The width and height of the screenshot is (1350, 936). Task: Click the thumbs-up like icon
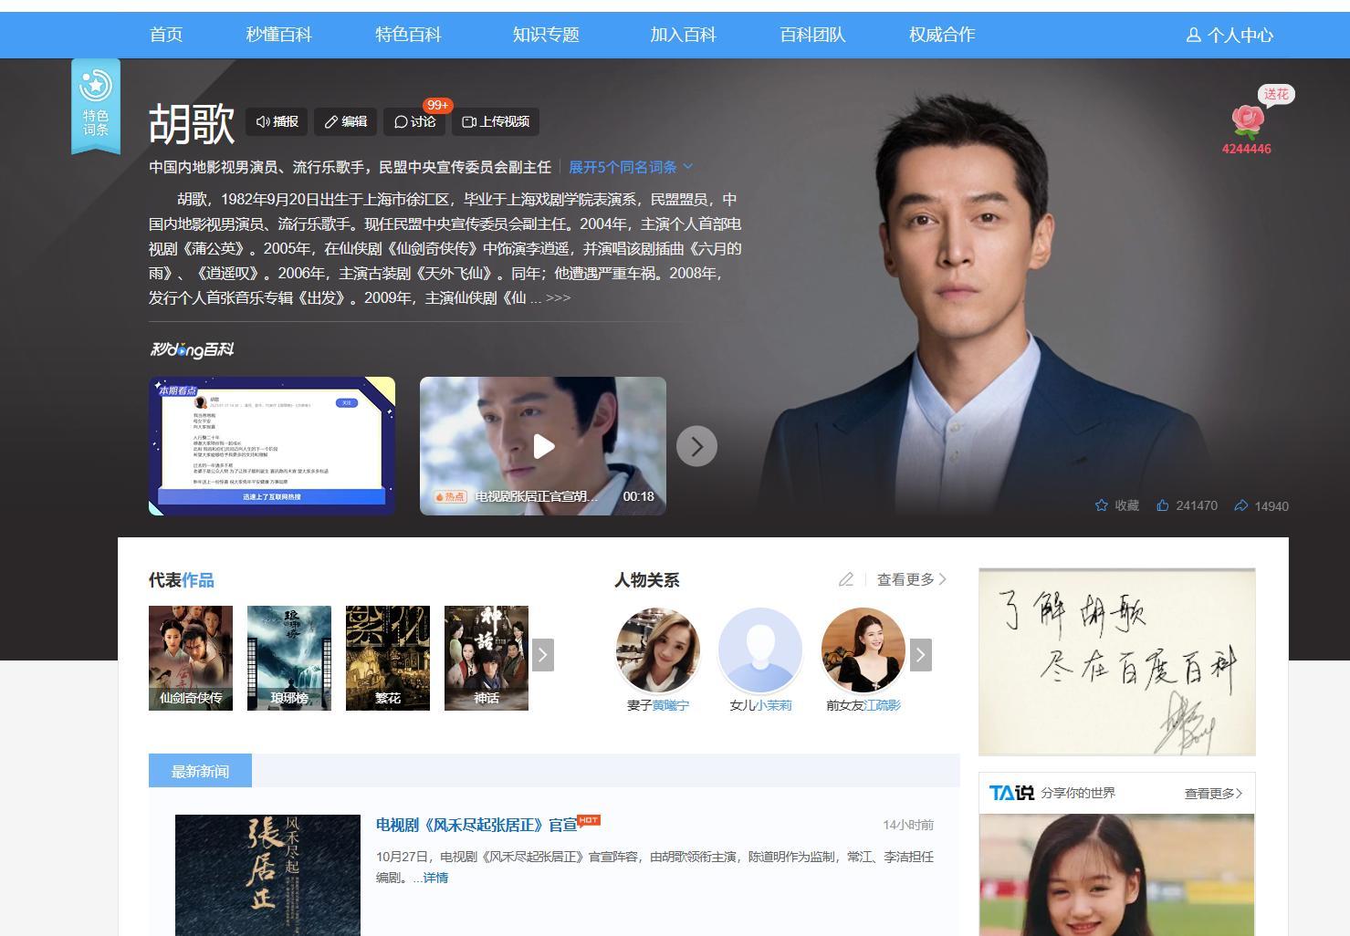click(1163, 505)
